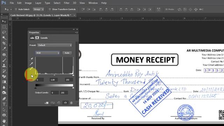Click the white point input slider triangle
Viewport: 224px width, 126px height.
73,75
